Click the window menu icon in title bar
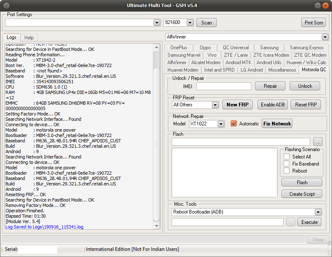This screenshot has height=257, width=332. (x=6, y=5)
